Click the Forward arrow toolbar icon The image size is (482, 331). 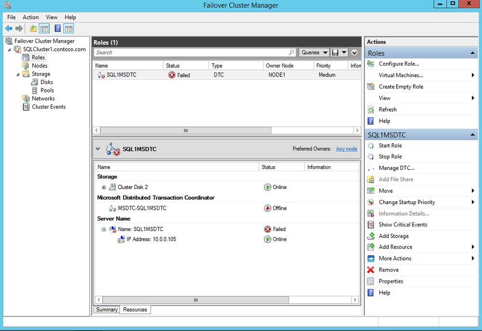coord(19,29)
